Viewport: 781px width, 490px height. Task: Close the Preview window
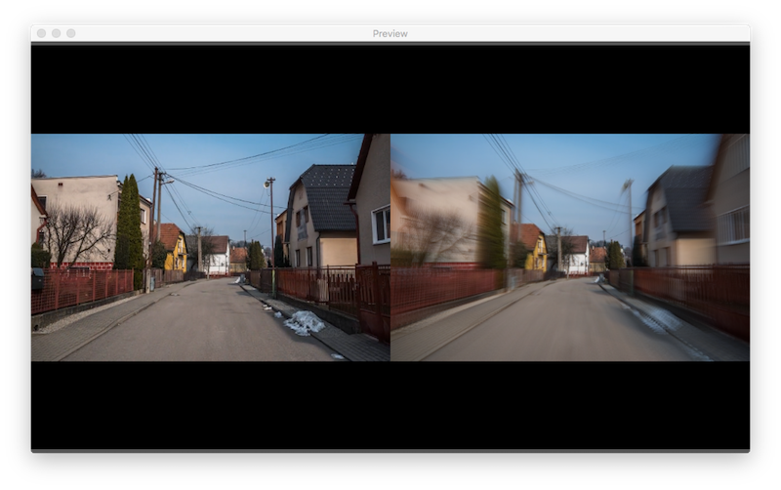click(x=42, y=33)
